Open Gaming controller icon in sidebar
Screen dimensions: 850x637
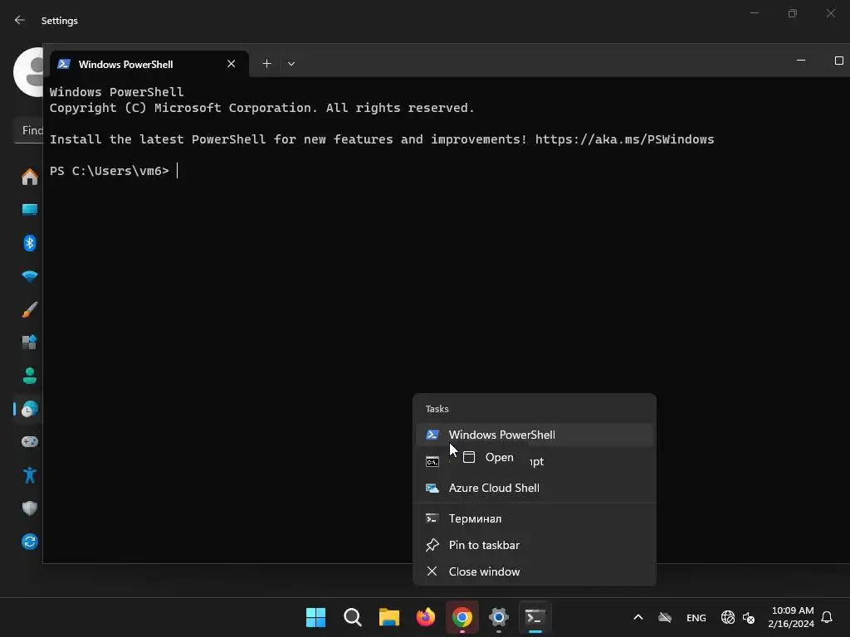(x=29, y=442)
